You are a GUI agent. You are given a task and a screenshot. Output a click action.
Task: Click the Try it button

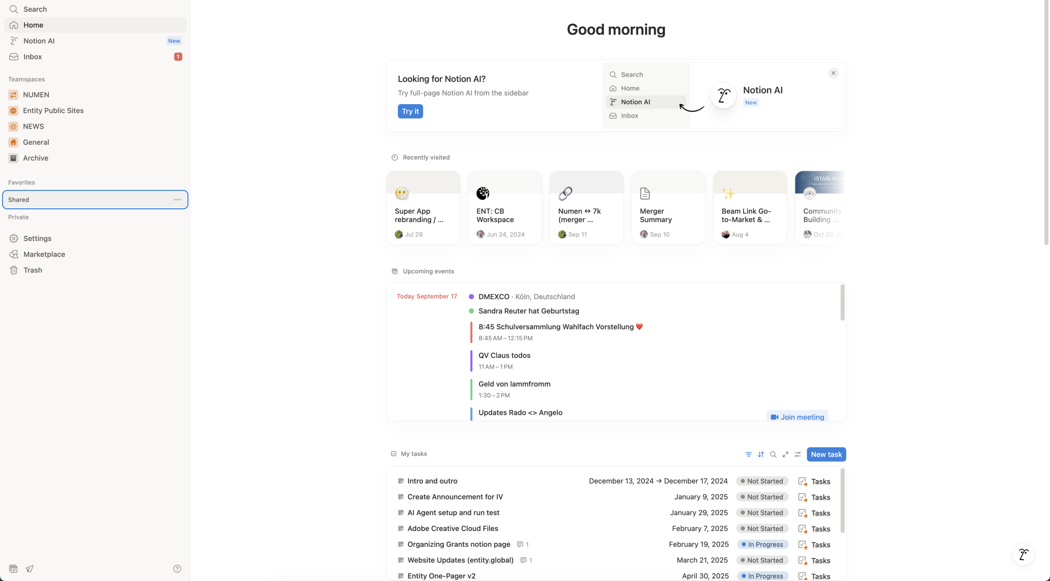[410, 111]
